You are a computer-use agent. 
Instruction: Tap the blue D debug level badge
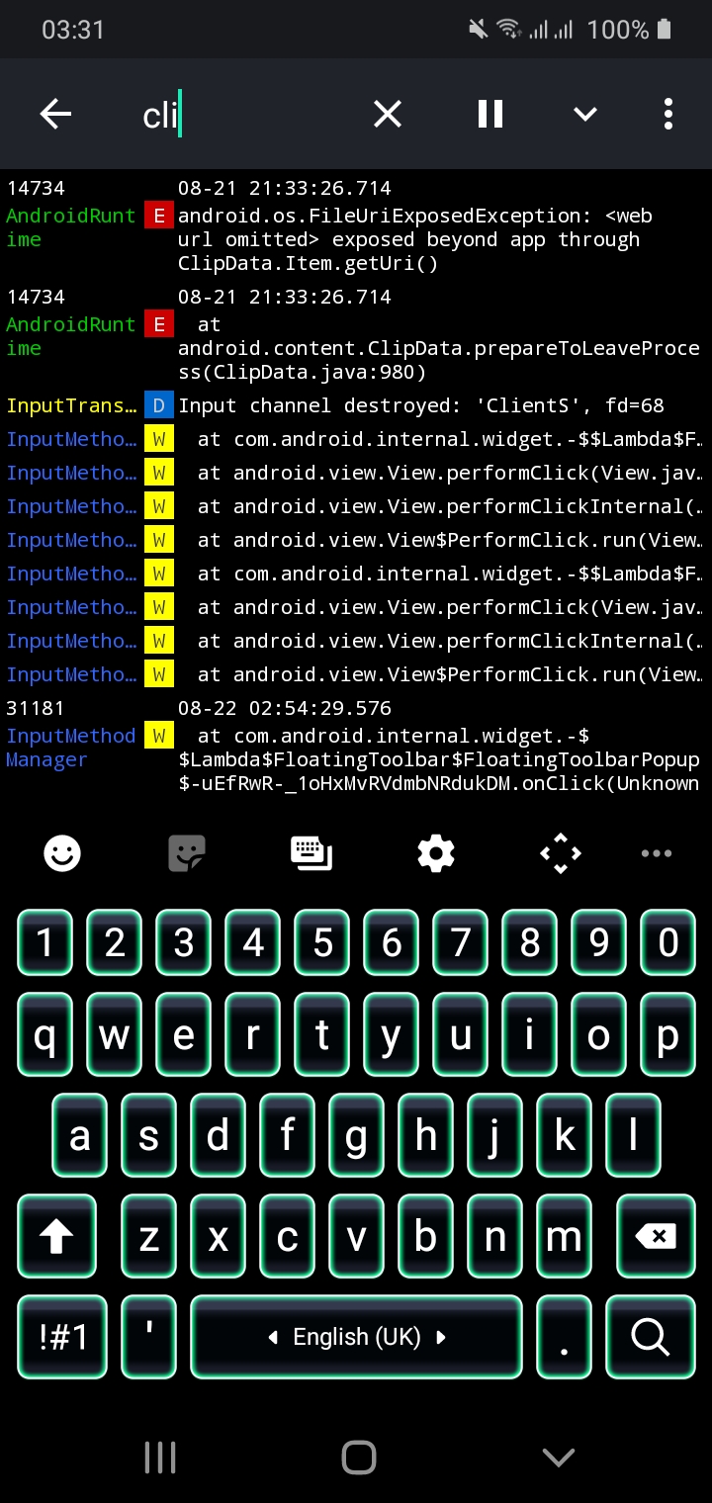click(x=158, y=405)
